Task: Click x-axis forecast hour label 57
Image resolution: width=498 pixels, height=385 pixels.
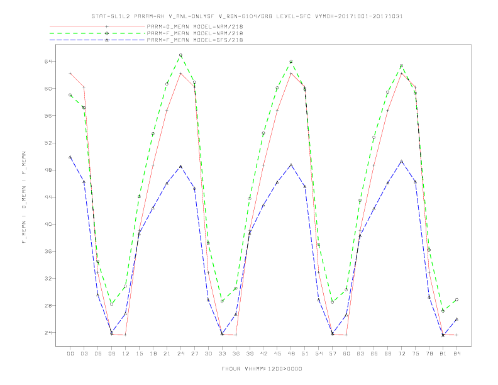Action: [333, 354]
